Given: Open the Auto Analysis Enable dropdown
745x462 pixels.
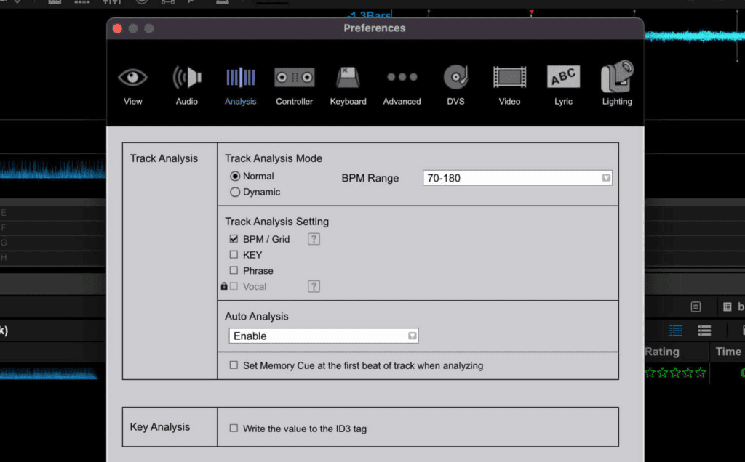Looking at the screenshot, I should [x=323, y=336].
